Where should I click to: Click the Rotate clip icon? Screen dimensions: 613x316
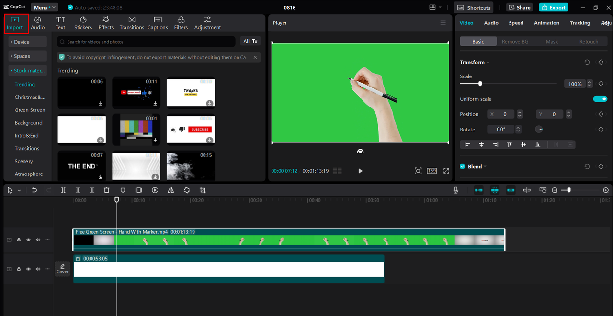(x=187, y=190)
